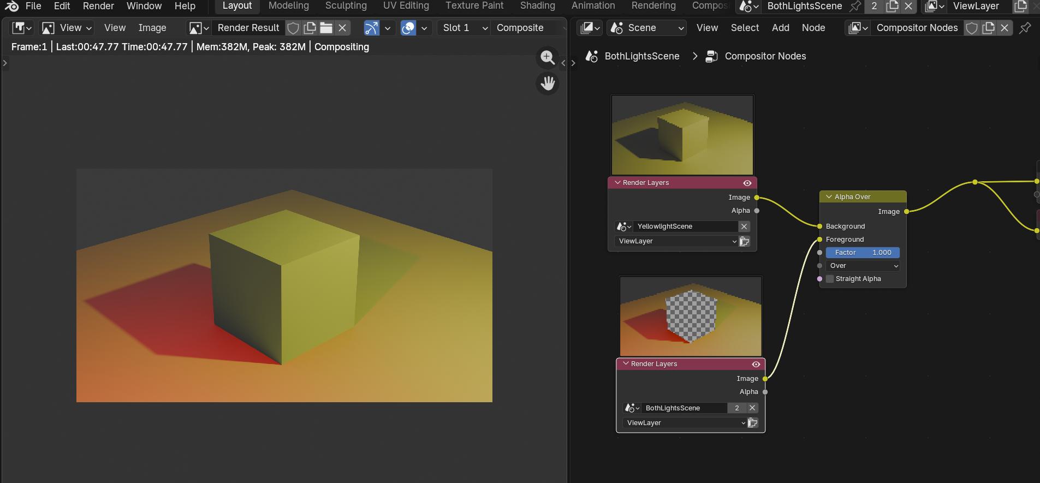Image resolution: width=1040 pixels, height=483 pixels.
Task: Open the Image menu in image editor
Action: tap(152, 28)
